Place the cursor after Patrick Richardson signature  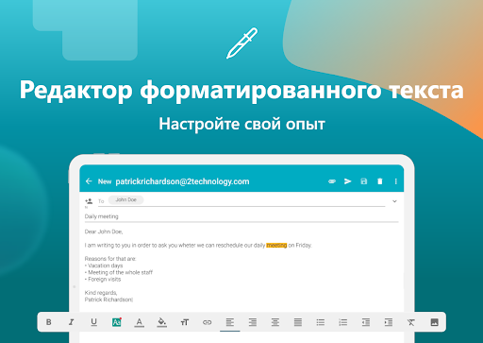133,300
